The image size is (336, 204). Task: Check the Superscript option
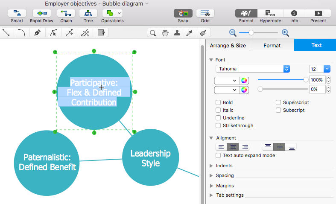coord(278,102)
